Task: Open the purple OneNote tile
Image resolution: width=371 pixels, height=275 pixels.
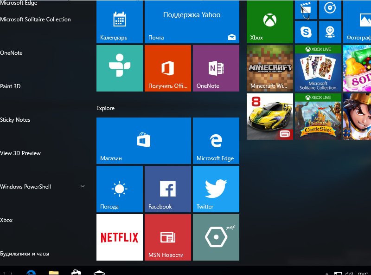Action: (x=216, y=68)
